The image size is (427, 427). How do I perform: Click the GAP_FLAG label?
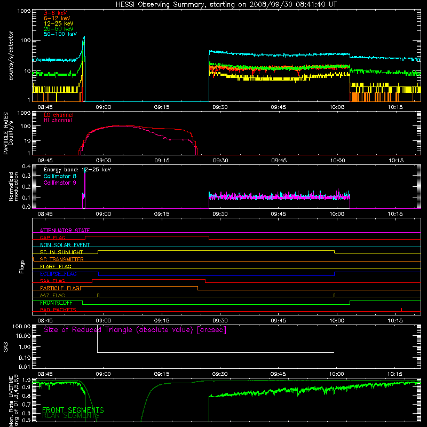(x=52, y=238)
